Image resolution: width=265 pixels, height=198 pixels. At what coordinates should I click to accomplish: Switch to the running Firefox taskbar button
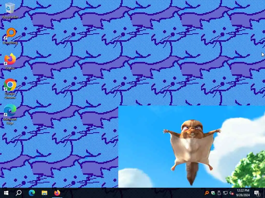[x=57, y=193]
